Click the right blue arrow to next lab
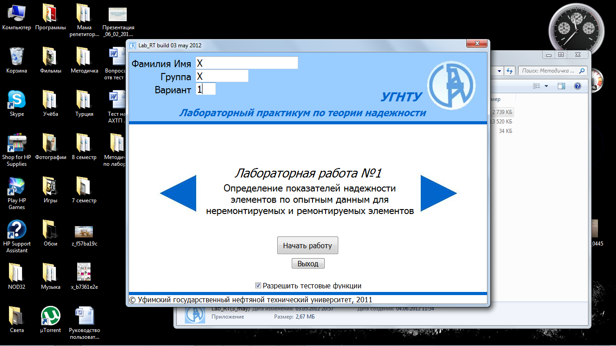This screenshot has width=616, height=346. [x=439, y=193]
